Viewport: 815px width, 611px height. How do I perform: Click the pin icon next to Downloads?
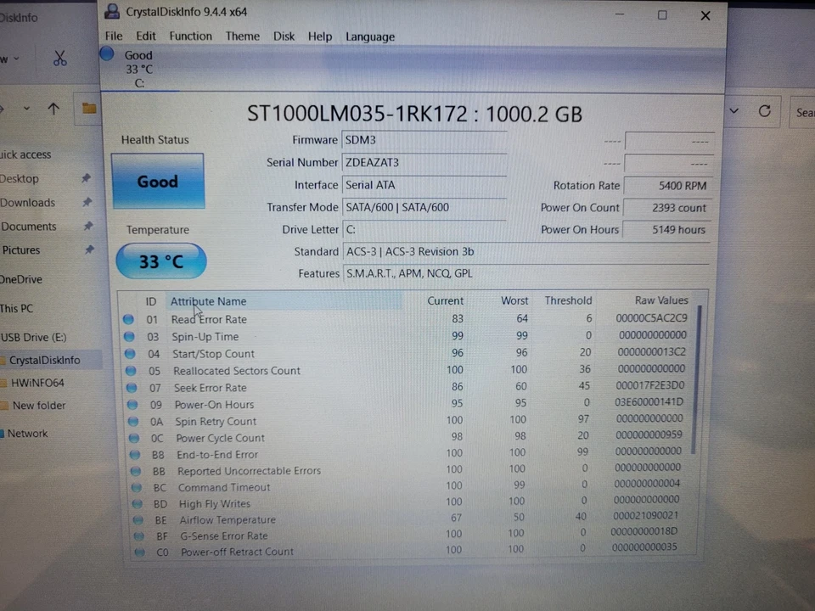point(87,202)
